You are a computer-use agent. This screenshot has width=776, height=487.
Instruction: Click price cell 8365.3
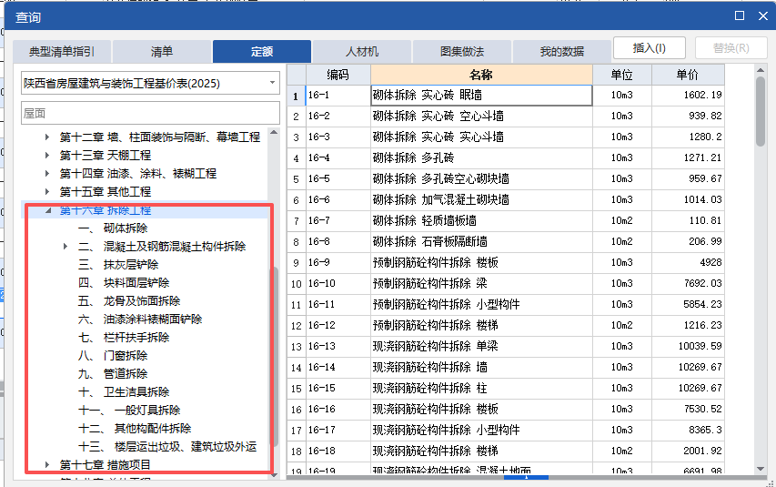tap(688, 430)
